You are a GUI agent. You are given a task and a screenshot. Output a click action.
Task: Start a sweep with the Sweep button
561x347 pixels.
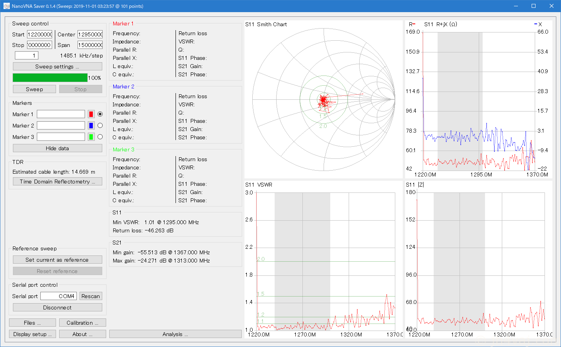tap(34, 89)
